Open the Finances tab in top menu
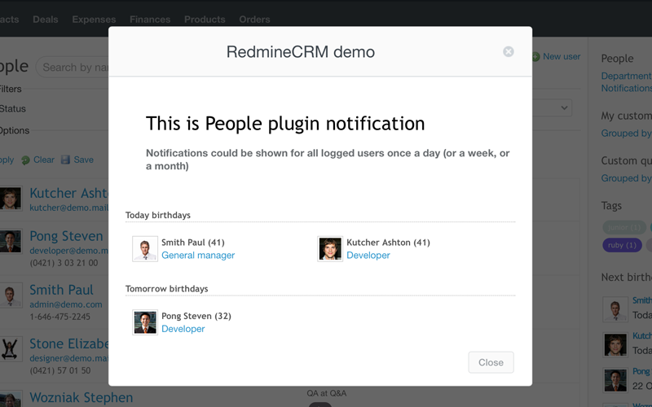The image size is (652, 407). coord(150,20)
